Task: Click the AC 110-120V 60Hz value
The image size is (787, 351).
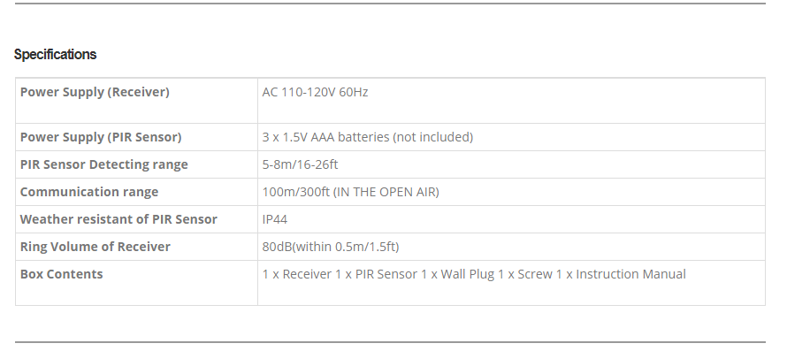Action: (x=315, y=92)
